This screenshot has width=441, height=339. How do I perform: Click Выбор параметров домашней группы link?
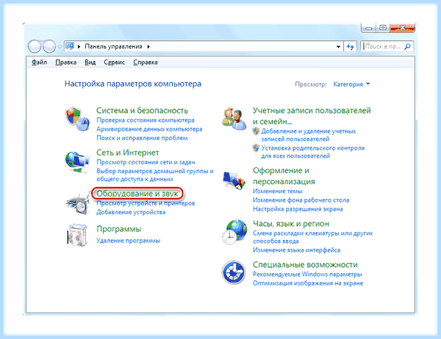pyautogui.click(x=155, y=175)
